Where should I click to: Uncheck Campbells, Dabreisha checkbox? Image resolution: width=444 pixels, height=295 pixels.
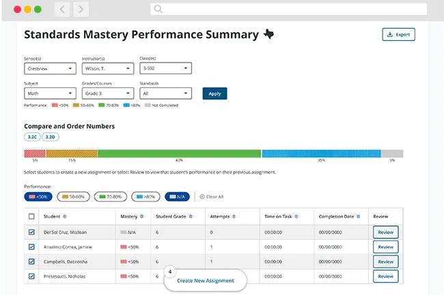coord(31,262)
